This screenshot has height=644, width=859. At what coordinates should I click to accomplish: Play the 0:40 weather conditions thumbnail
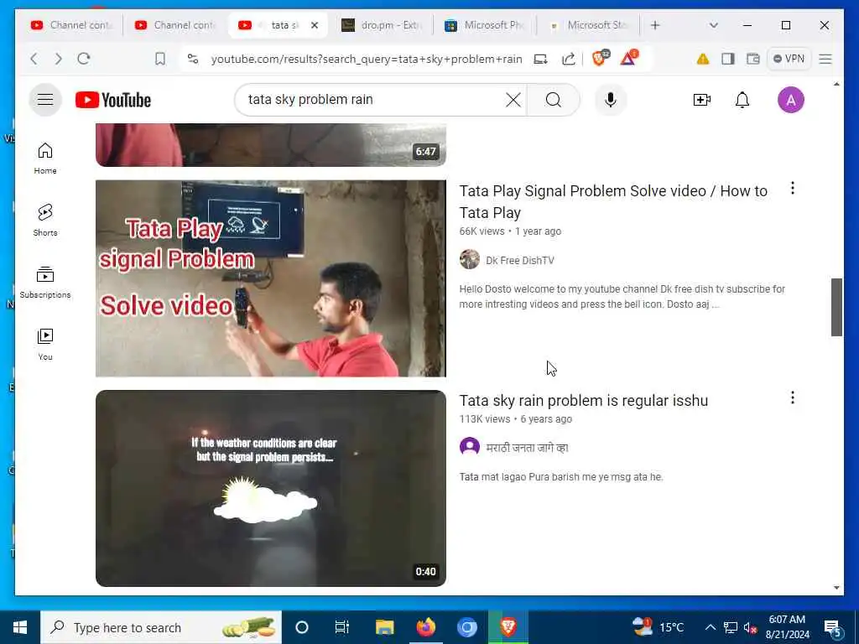click(x=271, y=488)
